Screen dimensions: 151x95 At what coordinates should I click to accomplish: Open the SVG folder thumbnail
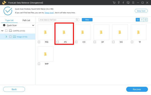pyautogui.click(x=120, y=32)
